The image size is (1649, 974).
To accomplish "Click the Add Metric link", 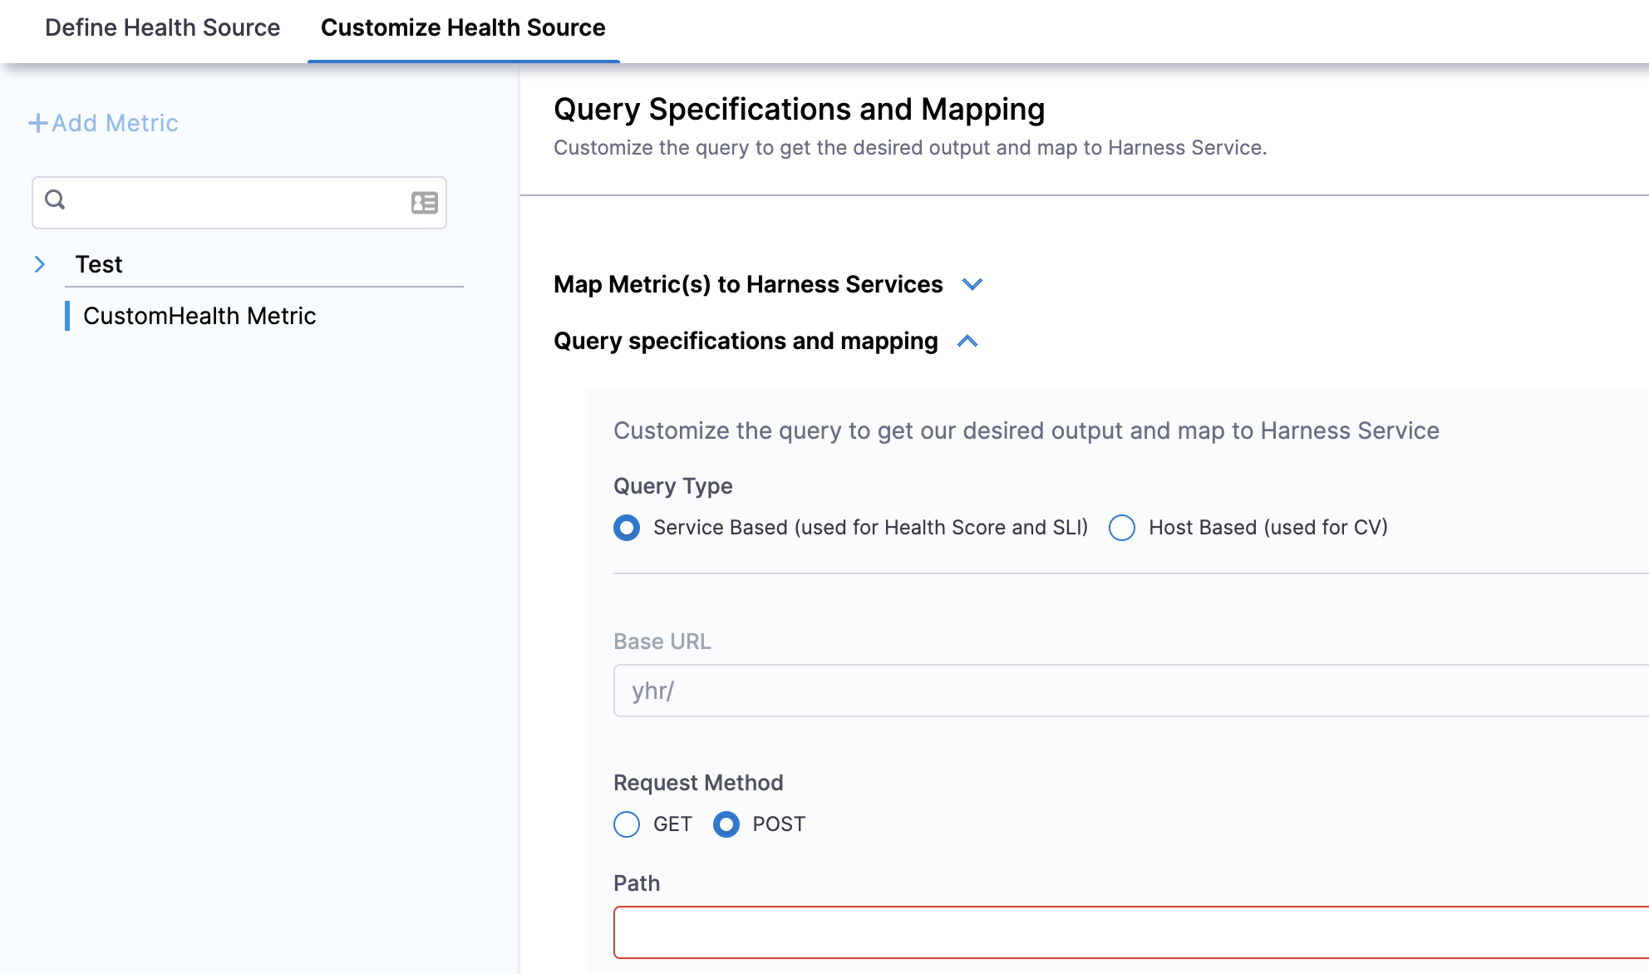I will tap(115, 123).
